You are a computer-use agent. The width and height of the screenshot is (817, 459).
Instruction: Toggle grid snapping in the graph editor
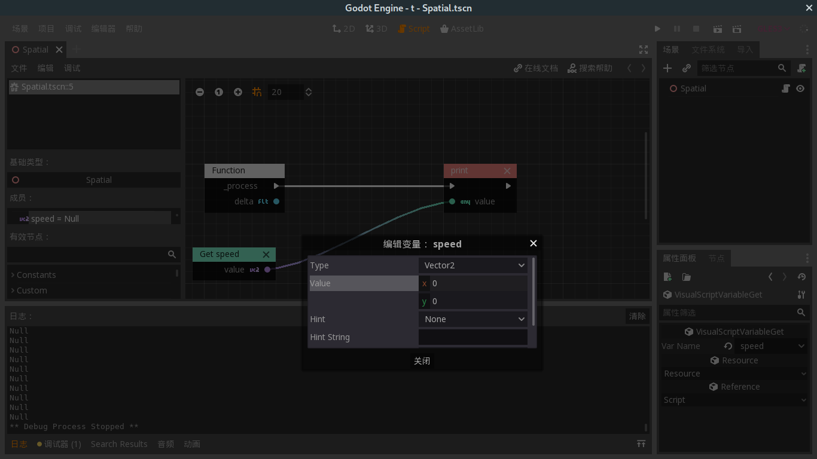257,92
